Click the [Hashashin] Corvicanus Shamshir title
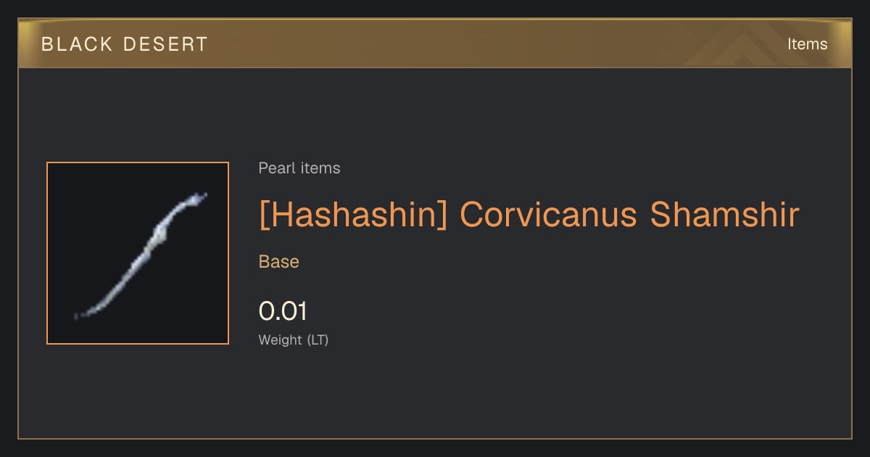870x457 pixels. coord(529,214)
